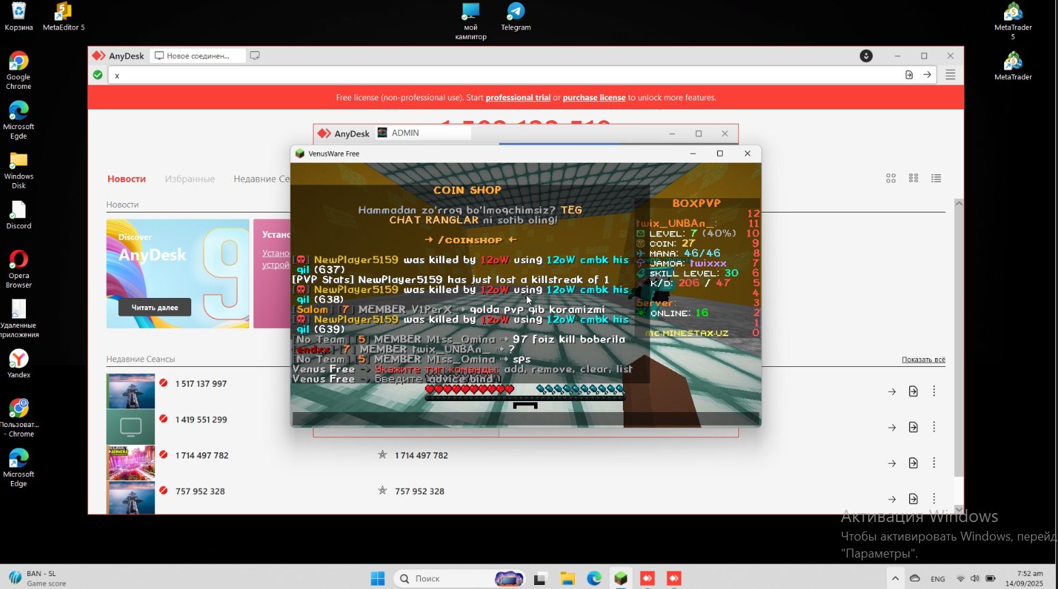Open a new session with the monitor icon
1058x589 pixels.
pos(255,55)
